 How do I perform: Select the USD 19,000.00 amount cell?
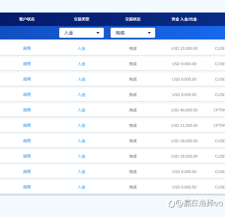[x=184, y=156]
